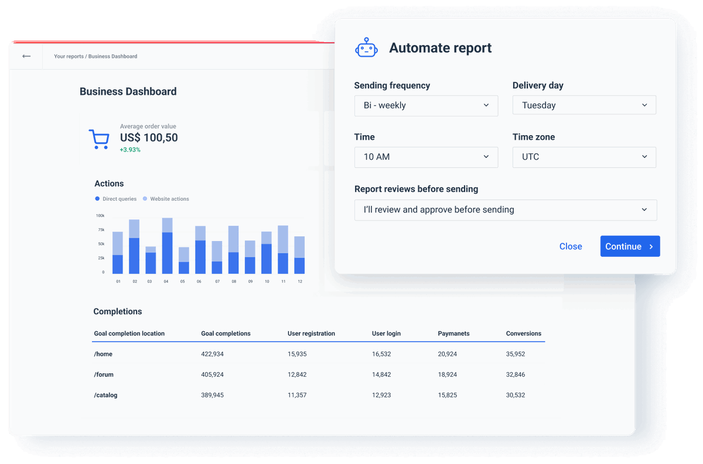Click the +3.93% growth indicator
The image size is (703, 464).
click(129, 150)
